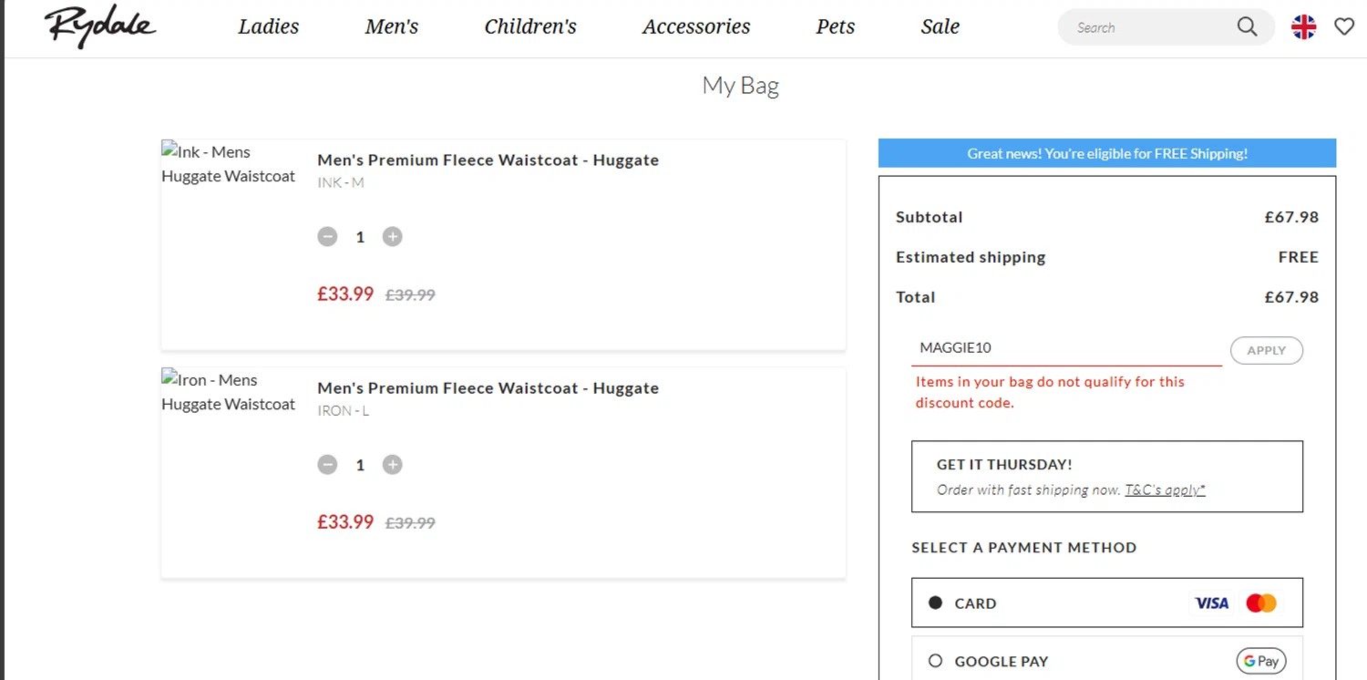The width and height of the screenshot is (1367, 680).
Task: Click the Subtotal £67.98 amount
Action: click(1291, 217)
